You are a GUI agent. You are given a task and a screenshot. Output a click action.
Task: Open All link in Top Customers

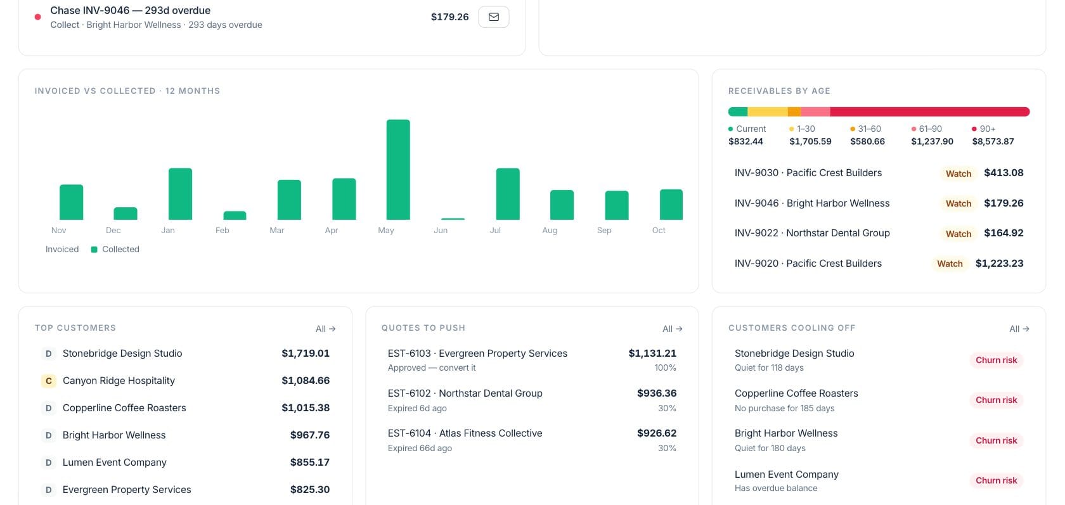(x=325, y=329)
